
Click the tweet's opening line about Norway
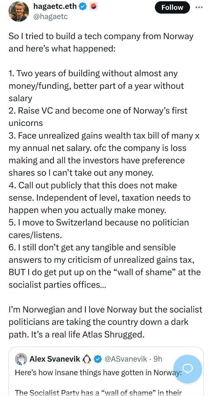pyautogui.click(x=101, y=42)
